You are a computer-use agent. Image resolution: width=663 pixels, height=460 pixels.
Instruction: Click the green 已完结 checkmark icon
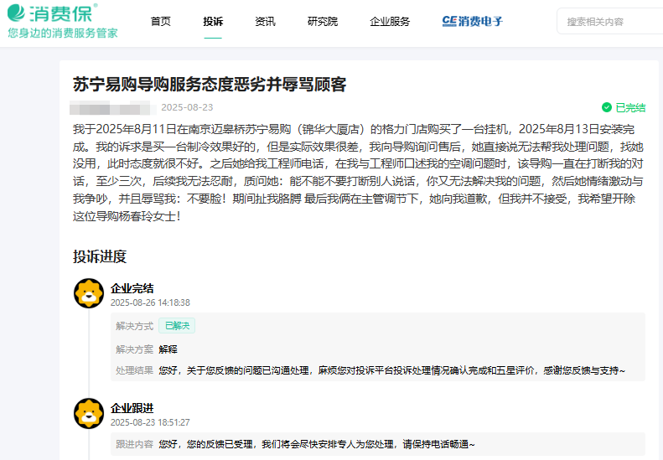point(607,107)
